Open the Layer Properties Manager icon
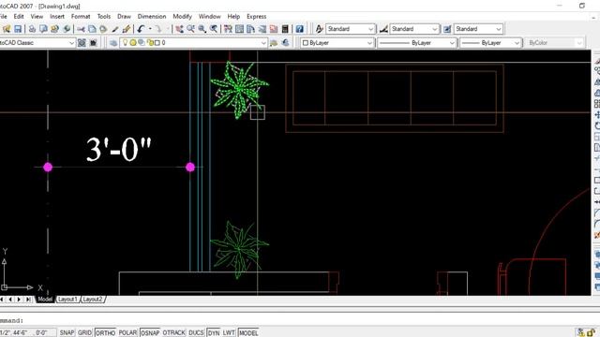600x337 pixels. [x=113, y=43]
